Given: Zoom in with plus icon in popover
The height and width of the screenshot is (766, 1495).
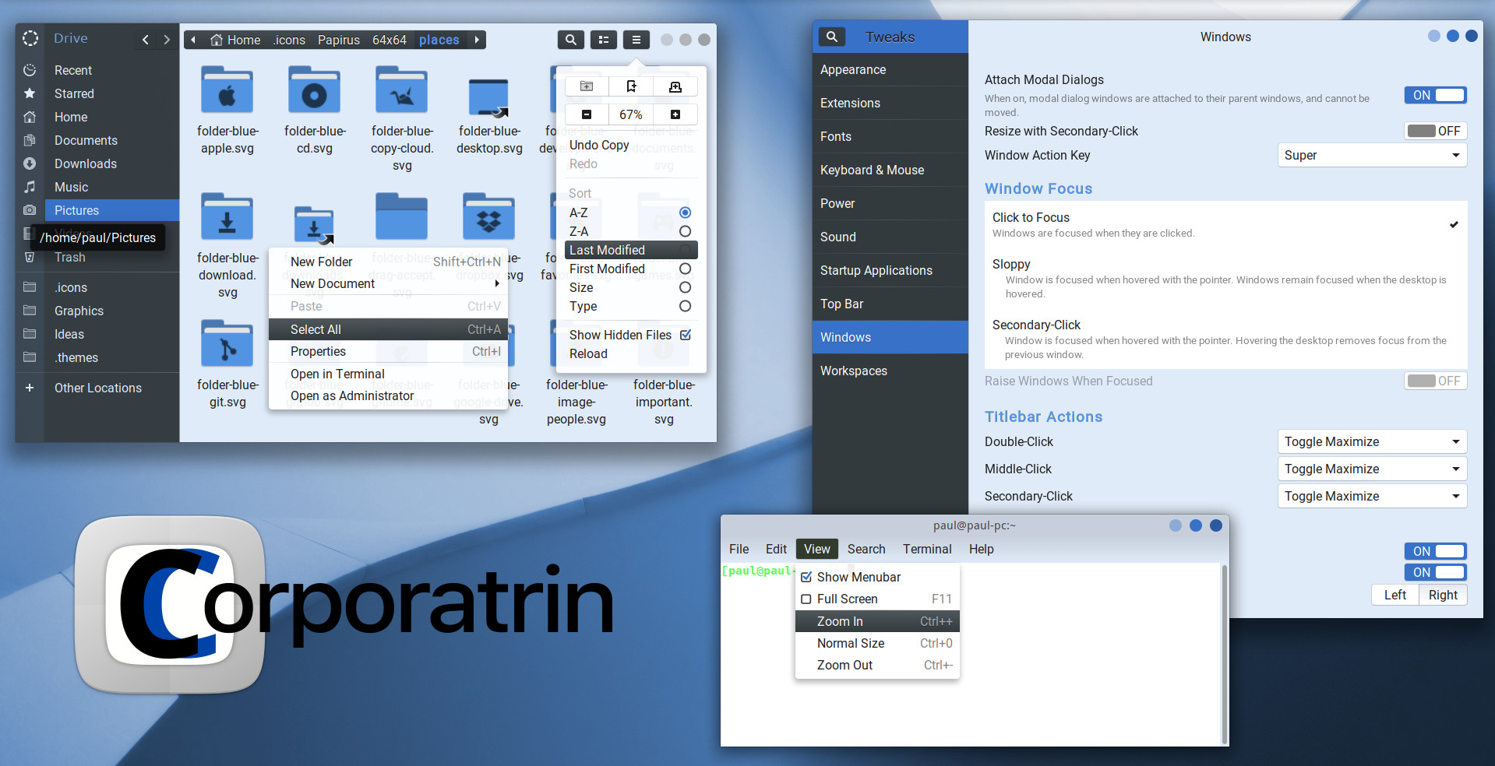Looking at the screenshot, I should [675, 114].
